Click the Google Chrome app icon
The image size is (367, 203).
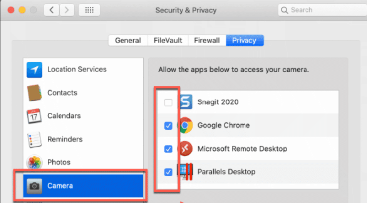point(185,126)
